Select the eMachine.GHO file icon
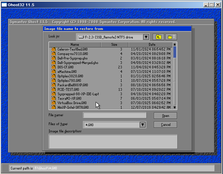The height and width of the screenshot is (174, 223). click(53, 72)
